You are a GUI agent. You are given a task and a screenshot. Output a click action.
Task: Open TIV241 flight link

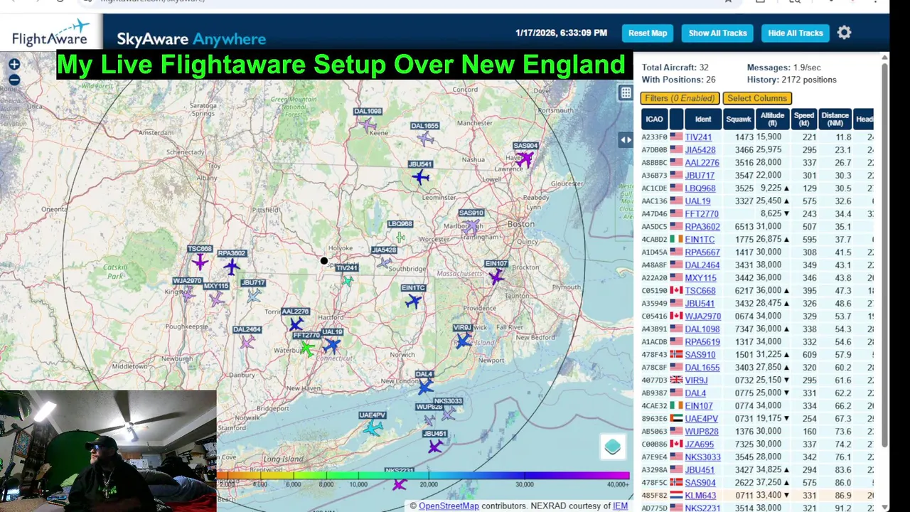(698, 137)
